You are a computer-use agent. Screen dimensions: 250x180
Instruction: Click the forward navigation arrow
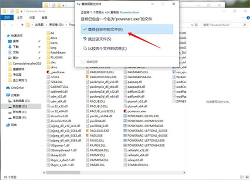click(12, 25)
